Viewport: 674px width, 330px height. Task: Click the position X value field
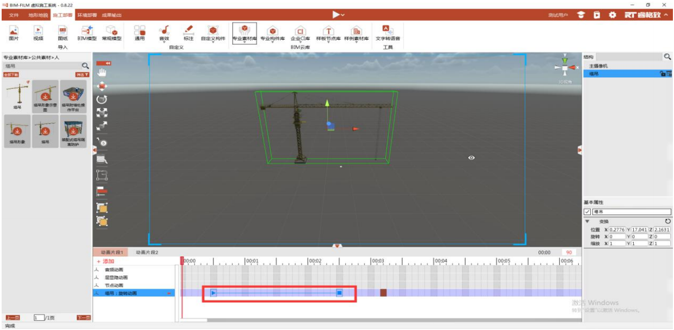click(617, 229)
